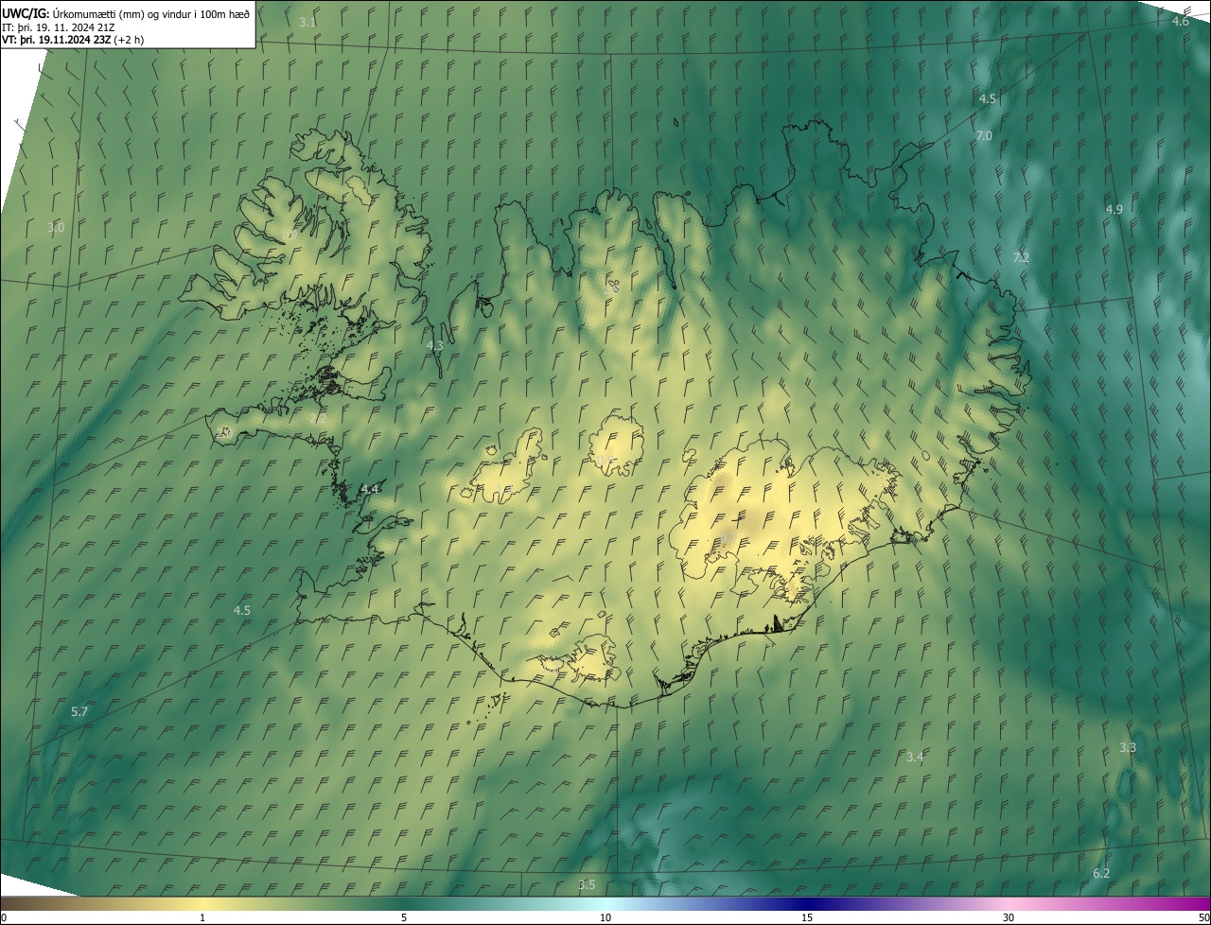Screen dimensions: 1211x925
Task: Click the 15 tick on the color scale
Action: [807, 918]
